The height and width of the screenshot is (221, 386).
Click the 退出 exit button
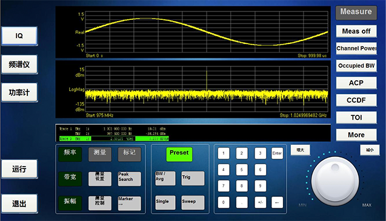click(x=19, y=203)
